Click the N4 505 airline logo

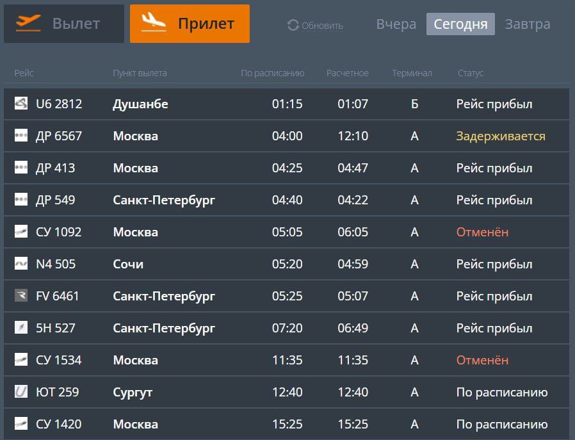click(21, 264)
